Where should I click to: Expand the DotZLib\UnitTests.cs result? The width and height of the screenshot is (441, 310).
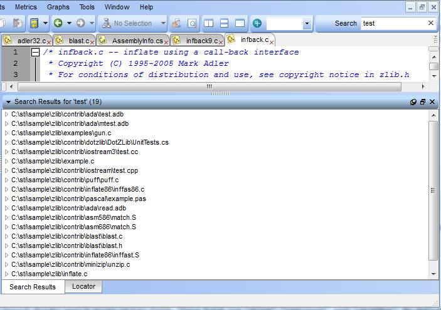6,142
